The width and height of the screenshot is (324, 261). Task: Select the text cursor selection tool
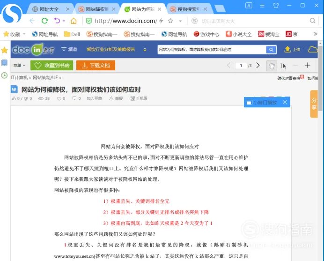click(x=283, y=66)
